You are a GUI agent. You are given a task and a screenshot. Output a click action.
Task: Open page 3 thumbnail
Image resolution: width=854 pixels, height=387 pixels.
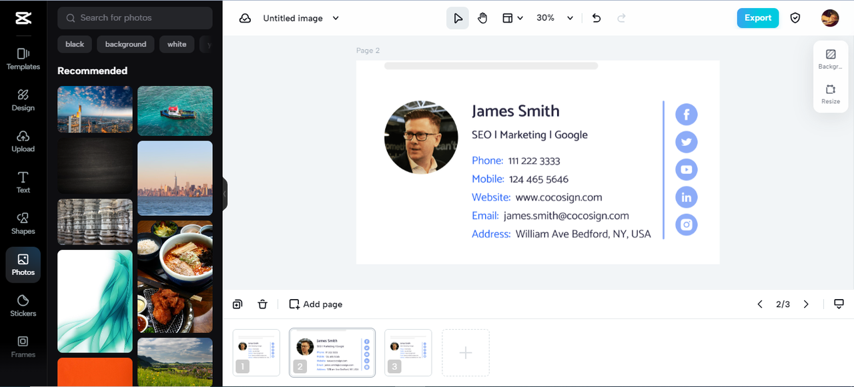click(408, 352)
